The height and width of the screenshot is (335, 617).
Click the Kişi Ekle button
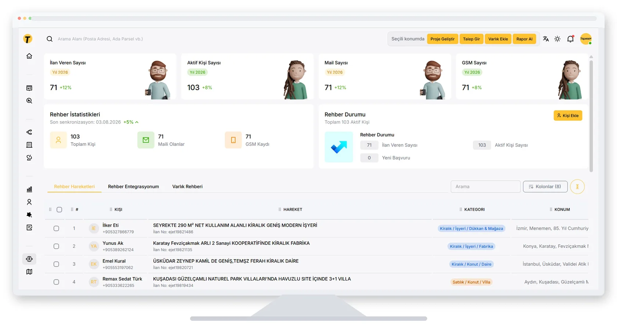click(x=568, y=115)
